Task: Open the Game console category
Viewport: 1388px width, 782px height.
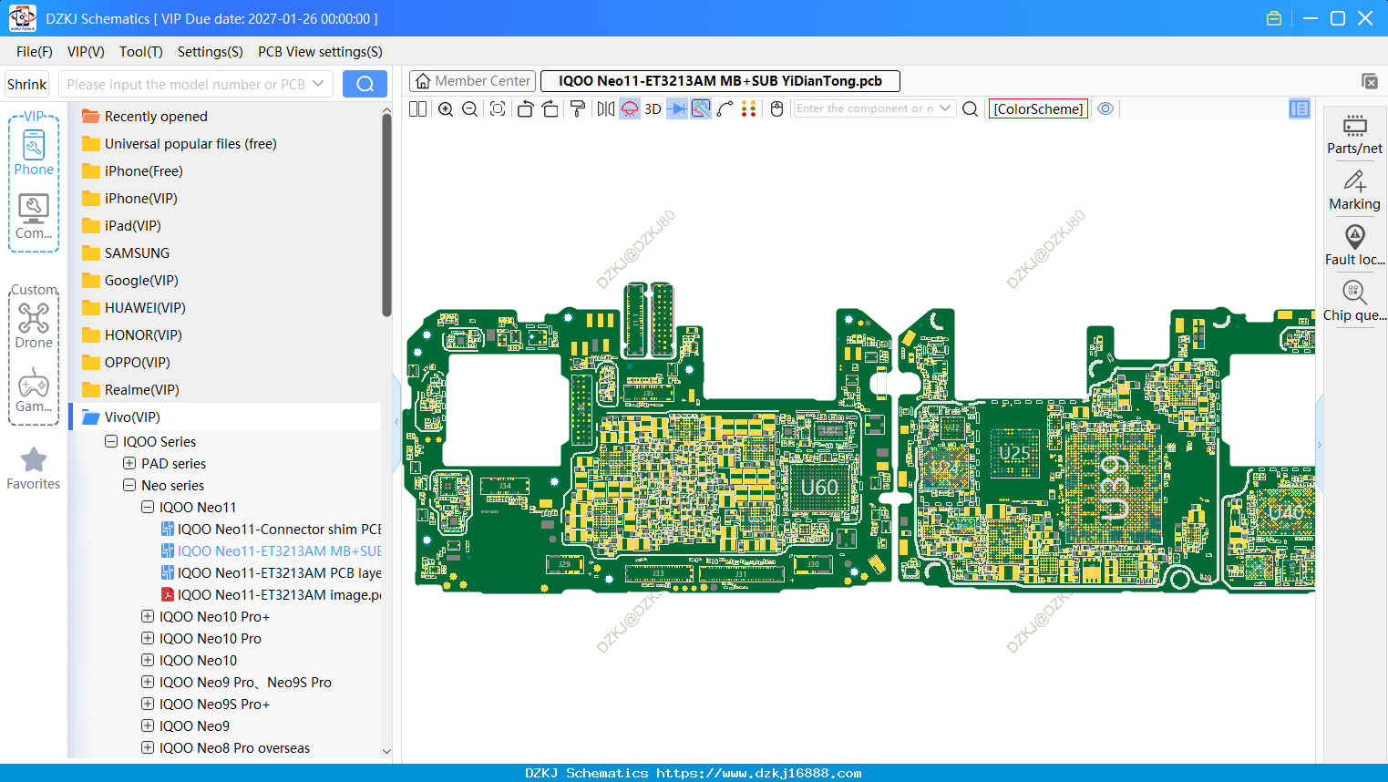Action: point(34,390)
